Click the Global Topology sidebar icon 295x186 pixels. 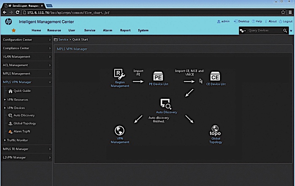pos(11,124)
